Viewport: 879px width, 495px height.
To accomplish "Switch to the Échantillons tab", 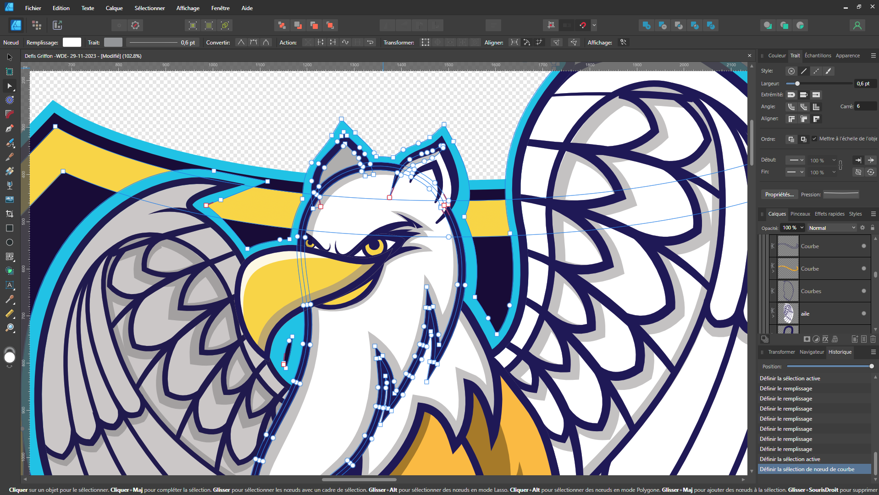I will tap(818, 56).
